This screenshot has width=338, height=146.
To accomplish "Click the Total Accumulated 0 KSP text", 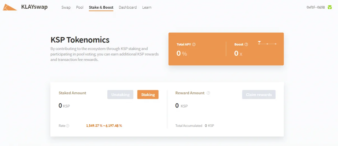I will click(x=195, y=126).
